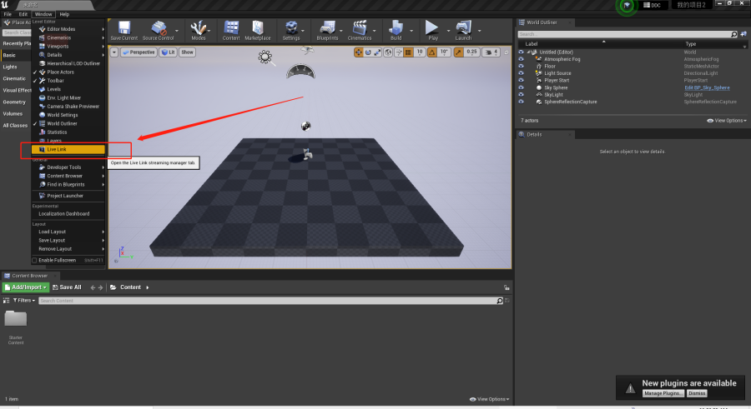Select Live Link menu entry
Screen dimensions: 751x409
click(68, 149)
